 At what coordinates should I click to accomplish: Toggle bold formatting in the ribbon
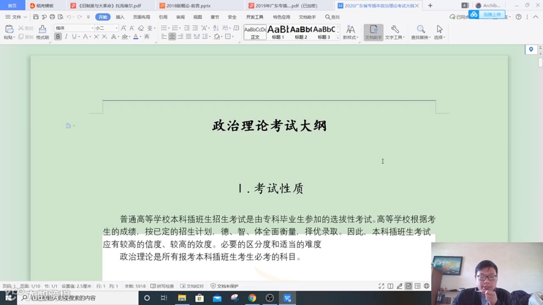click(57, 37)
